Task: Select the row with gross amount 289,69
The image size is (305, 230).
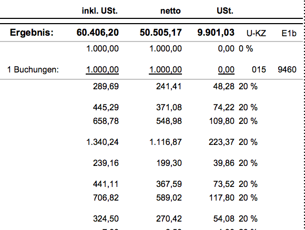Action: 152,87
